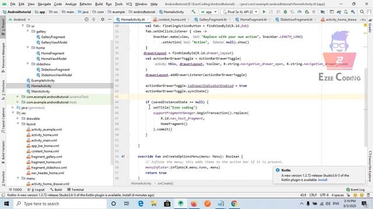Click the editor vertical scrollbar
This screenshot has width=373, height=209.
tap(365, 107)
